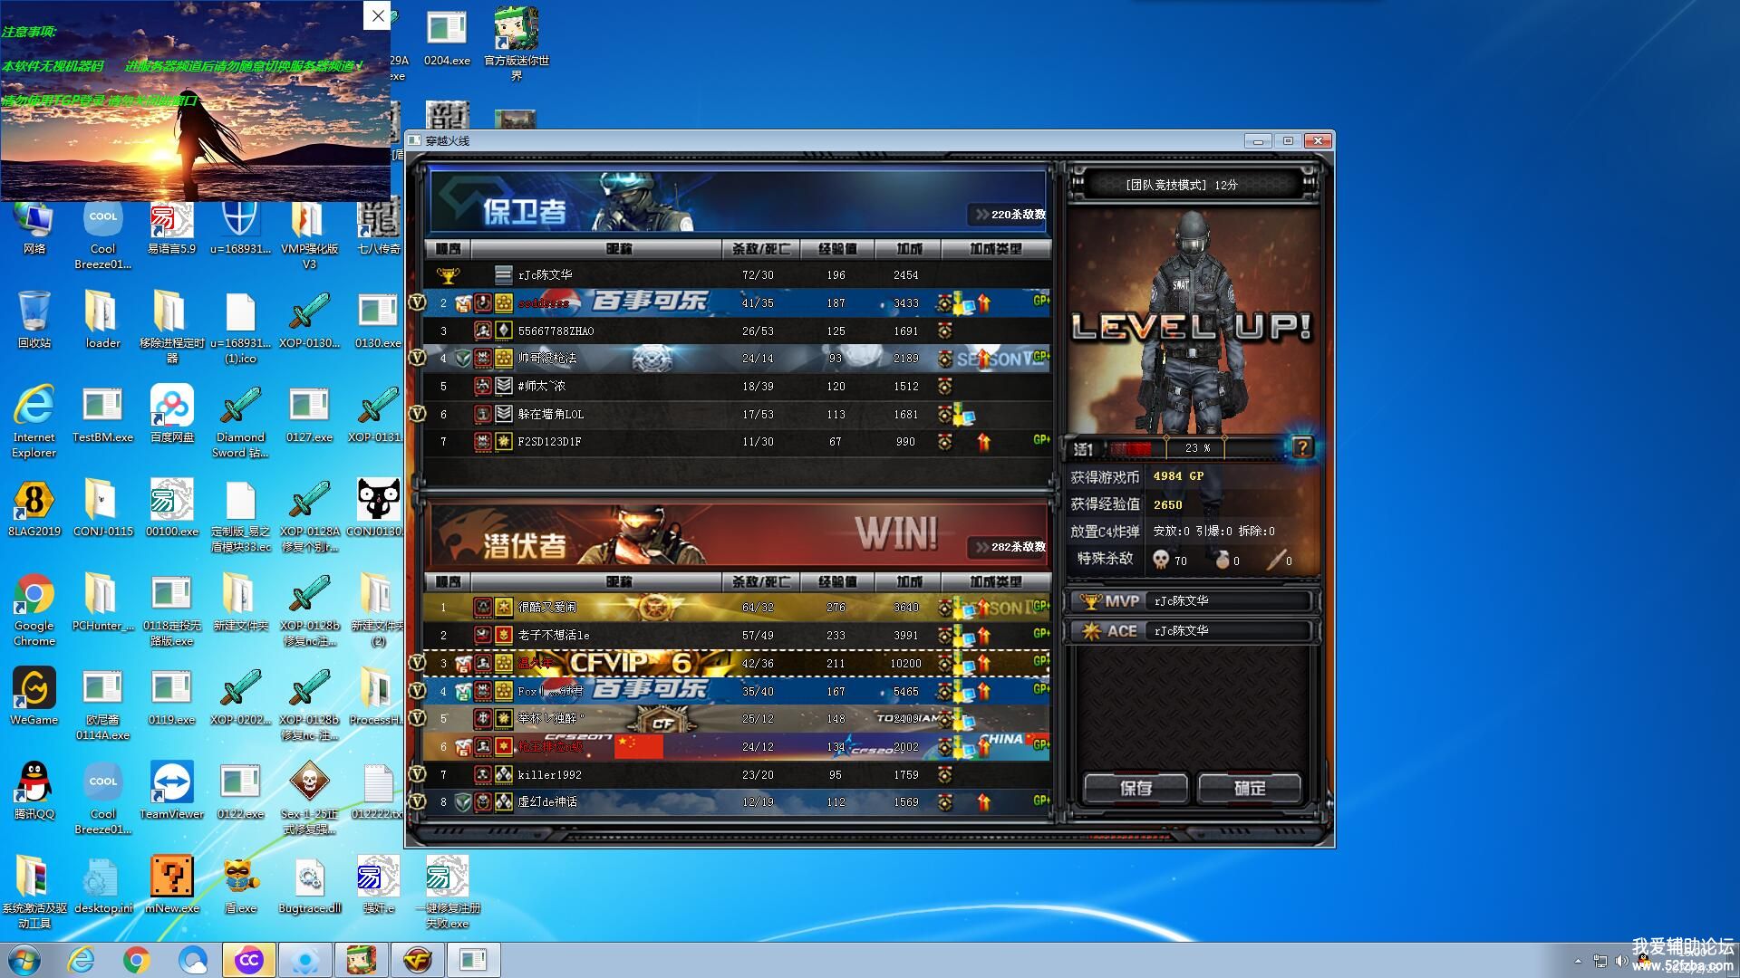Select mNew.exe question block icon

click(172, 884)
